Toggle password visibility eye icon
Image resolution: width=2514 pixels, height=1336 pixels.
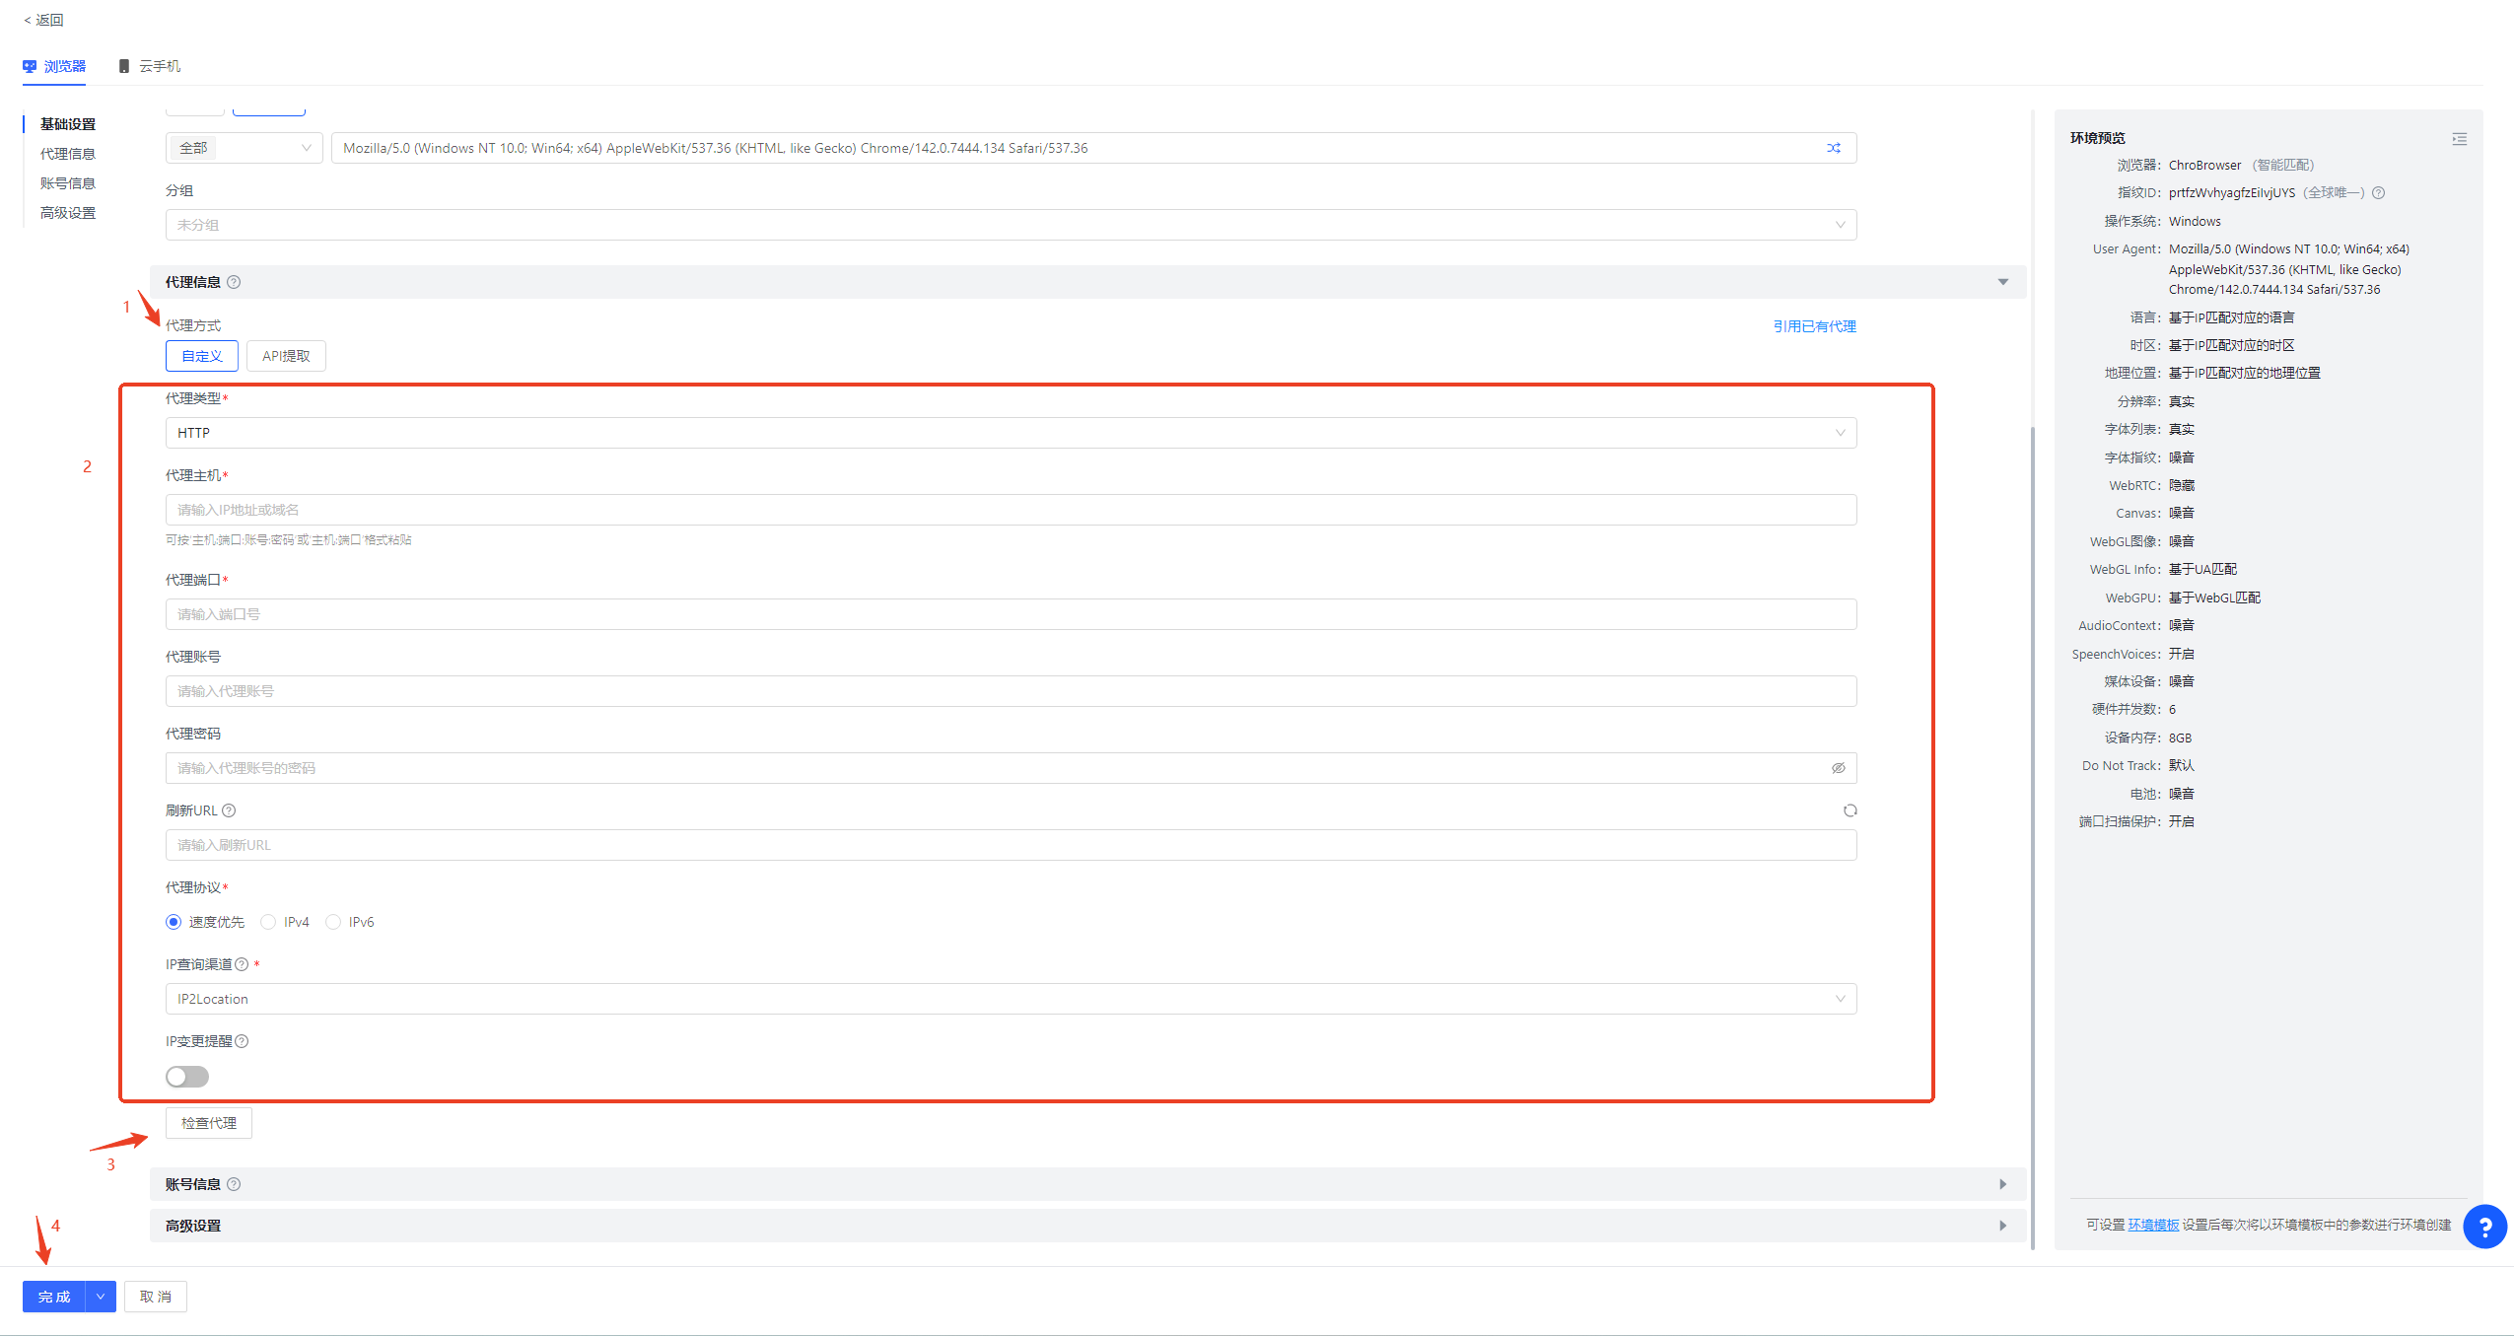[x=1838, y=768]
